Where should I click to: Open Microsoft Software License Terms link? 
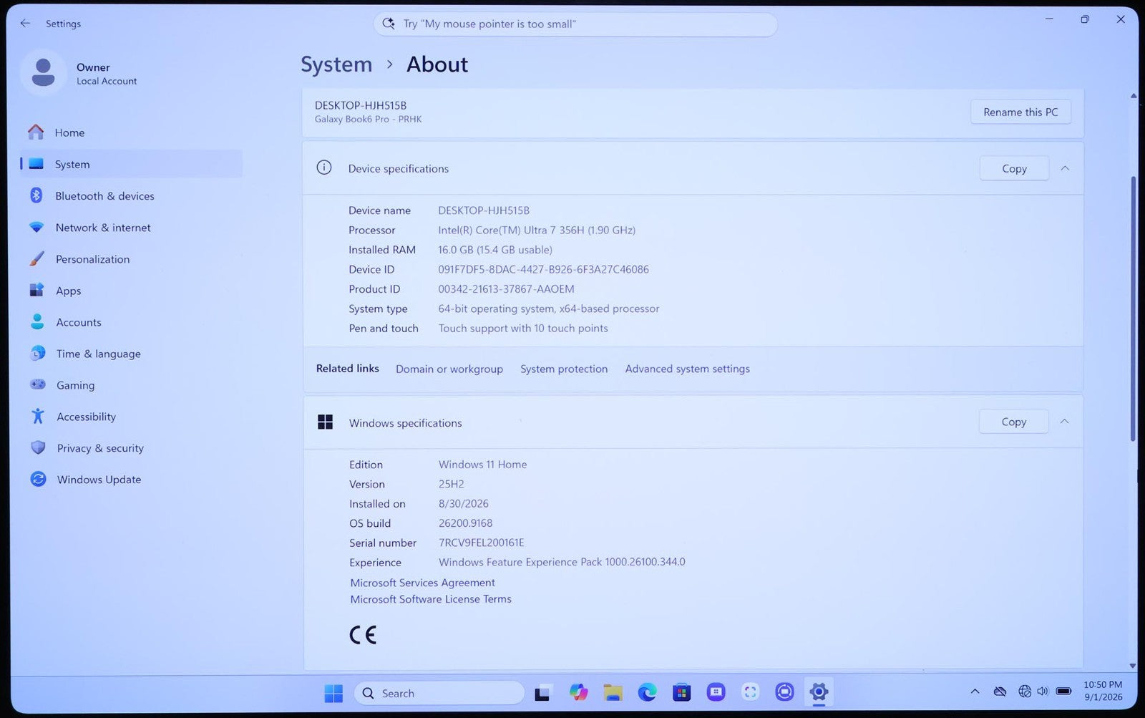431,599
